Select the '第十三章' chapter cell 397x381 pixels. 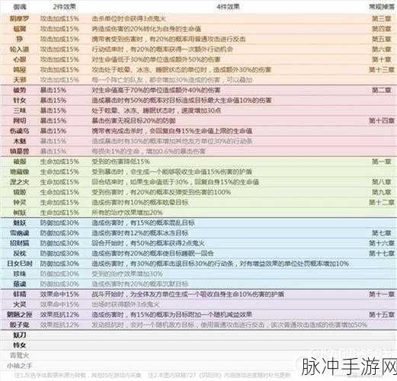coord(382,69)
